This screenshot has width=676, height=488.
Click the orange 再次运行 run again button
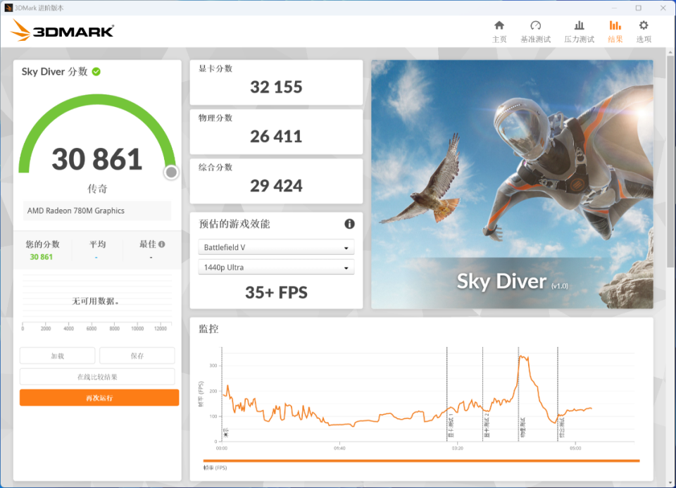point(99,397)
